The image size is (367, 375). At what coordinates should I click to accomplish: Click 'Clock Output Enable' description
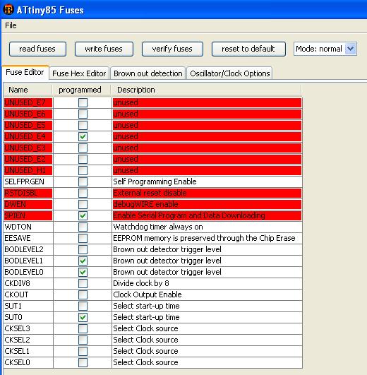tap(148, 294)
